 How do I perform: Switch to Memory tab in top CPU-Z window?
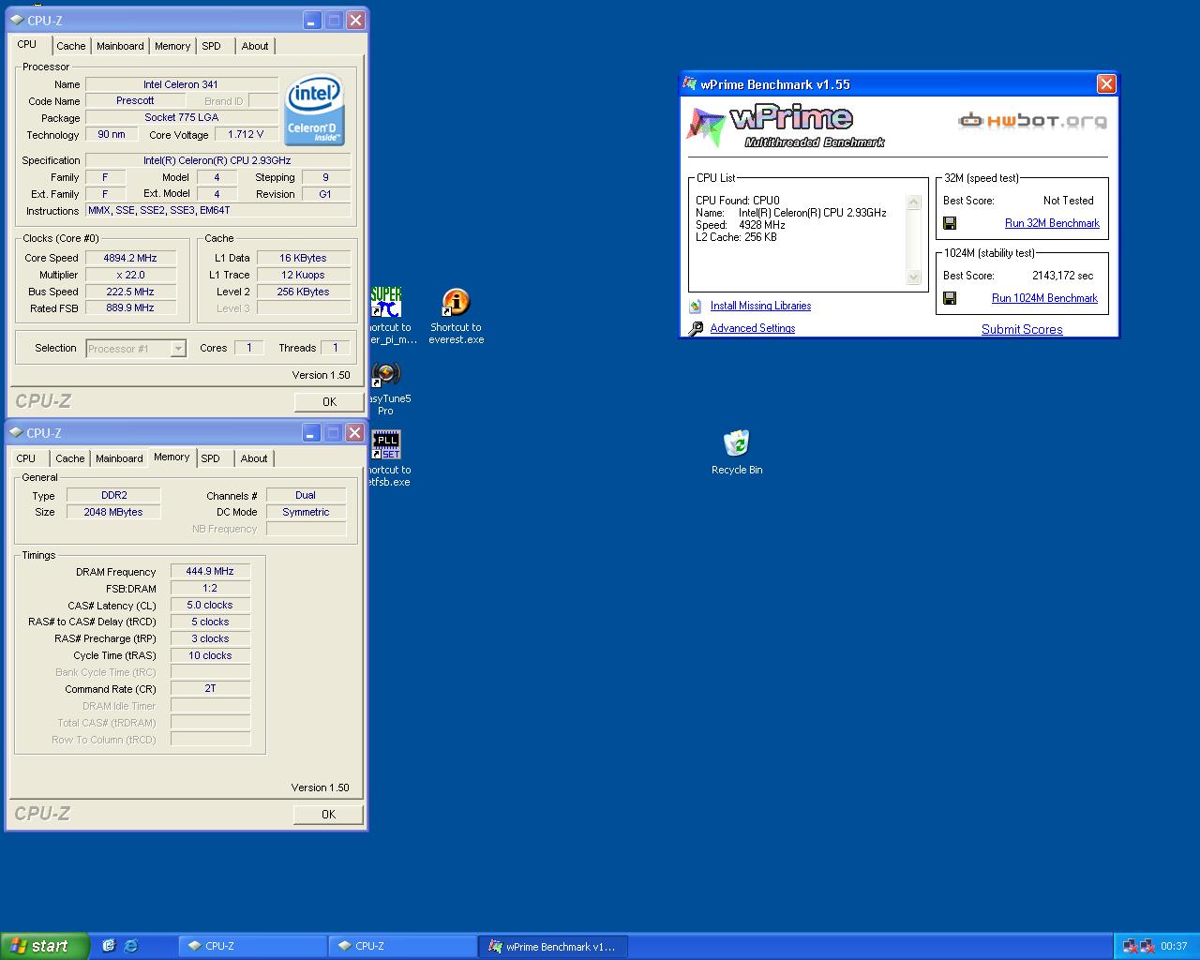pos(172,46)
